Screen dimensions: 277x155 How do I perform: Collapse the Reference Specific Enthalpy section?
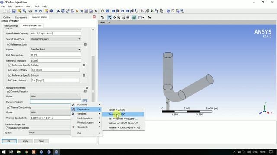point(84,65)
